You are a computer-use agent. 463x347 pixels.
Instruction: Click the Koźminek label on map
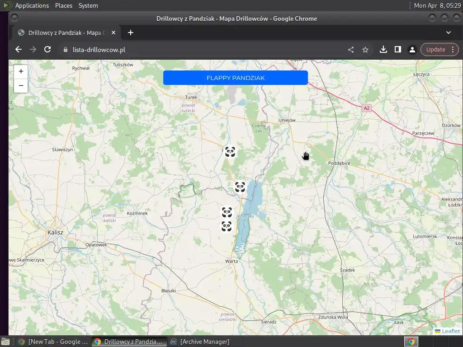point(137,213)
